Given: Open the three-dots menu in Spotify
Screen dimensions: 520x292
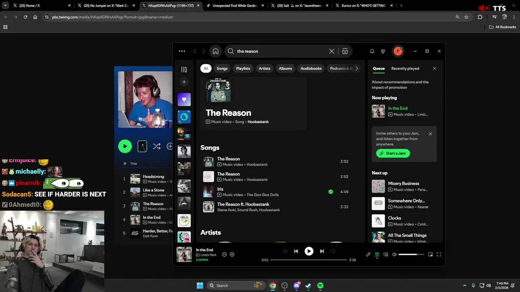Looking at the screenshot, I should 182,51.
